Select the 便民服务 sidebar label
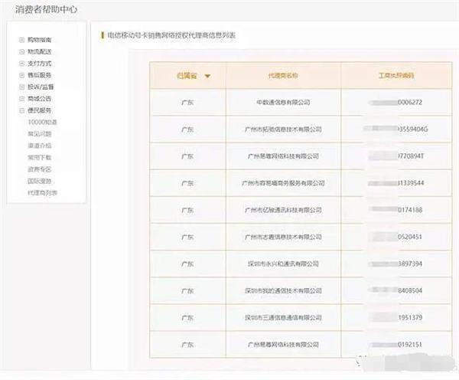This screenshot has width=459, height=380. (x=40, y=110)
